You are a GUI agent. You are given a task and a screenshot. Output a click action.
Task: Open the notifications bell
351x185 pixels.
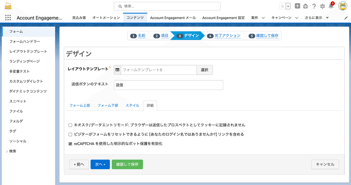pyautogui.click(x=331, y=6)
